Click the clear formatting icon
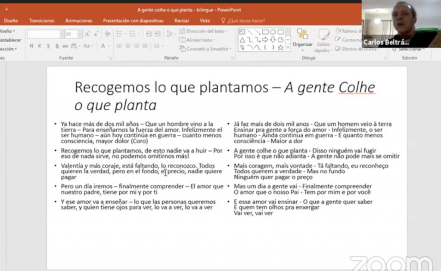Image resolution: width=441 pixels, height=271 pixels. pos(107,34)
